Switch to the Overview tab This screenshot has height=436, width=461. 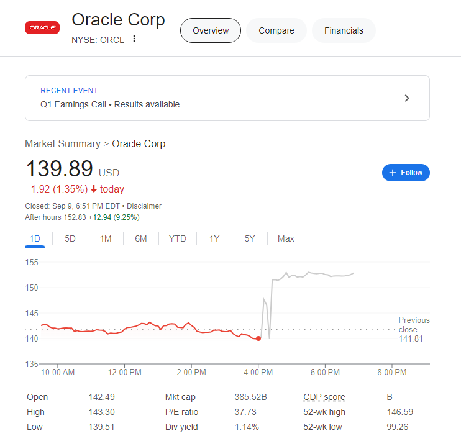point(211,30)
